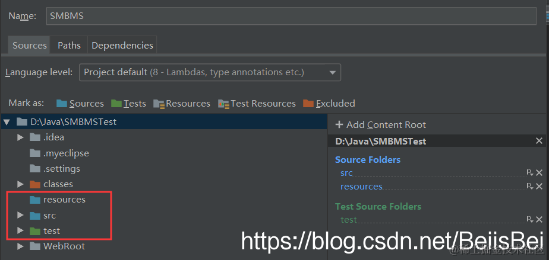The image size is (549, 260).
Task: Click the orange classes excluded folder icon
Action: coord(35,184)
